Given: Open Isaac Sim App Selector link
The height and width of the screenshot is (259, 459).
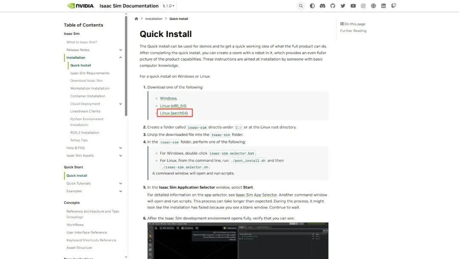Looking at the screenshot, I should (256, 195).
